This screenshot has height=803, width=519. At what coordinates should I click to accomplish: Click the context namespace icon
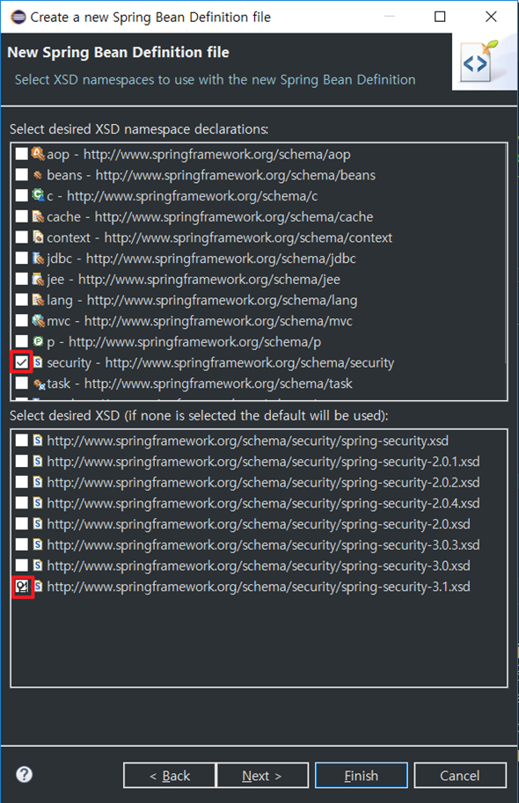coord(38,237)
